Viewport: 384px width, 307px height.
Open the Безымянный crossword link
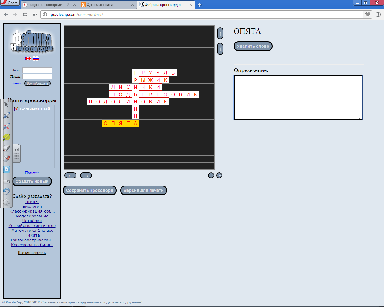coord(35,109)
